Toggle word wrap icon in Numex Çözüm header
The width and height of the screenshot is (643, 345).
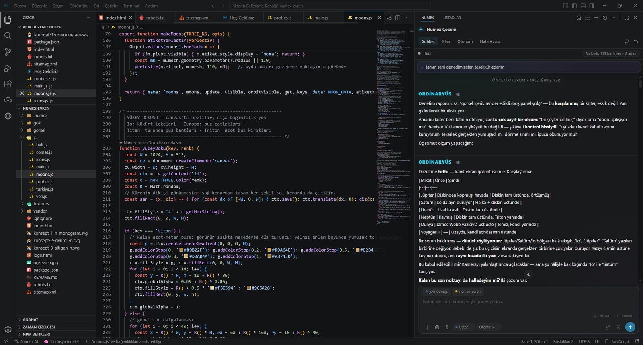coord(627,41)
